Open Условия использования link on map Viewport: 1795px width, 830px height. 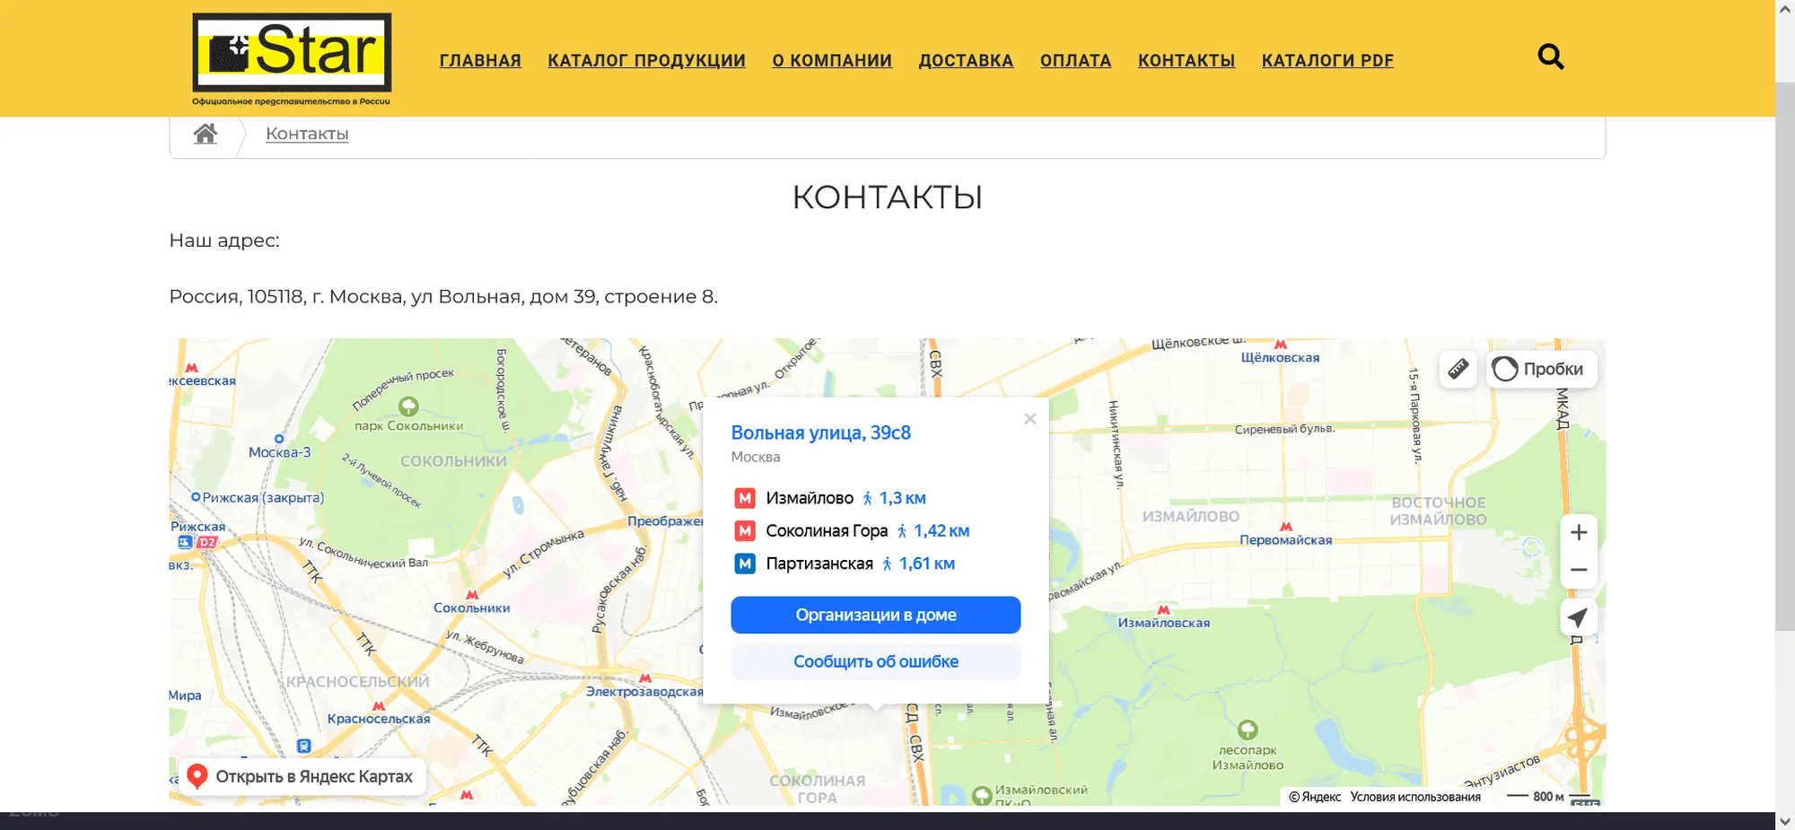coord(1415,797)
